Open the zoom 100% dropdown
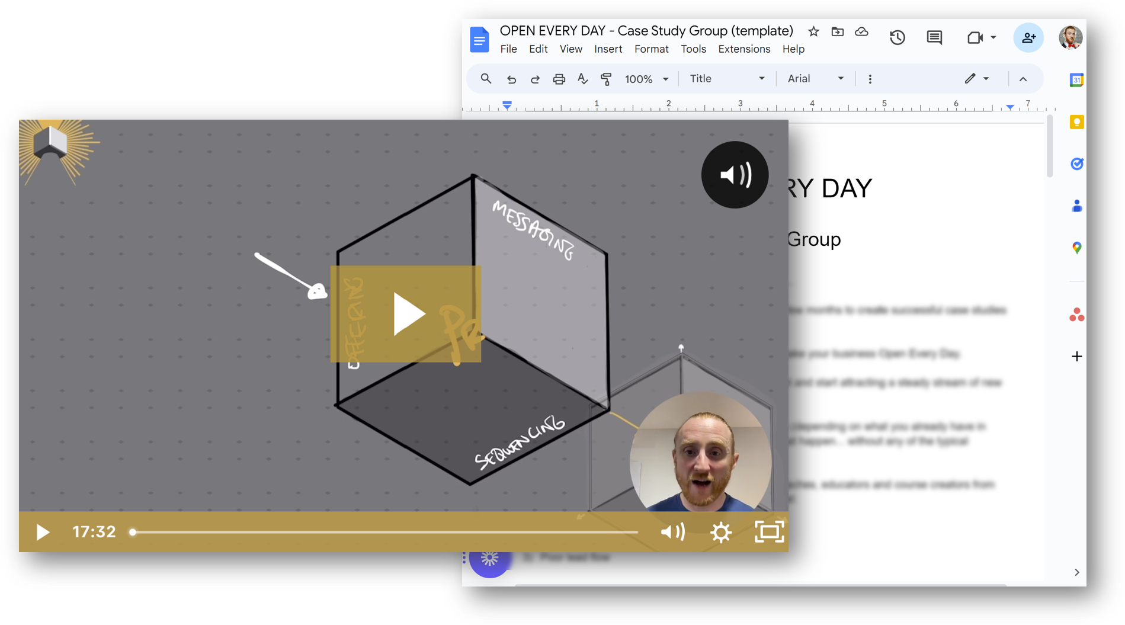The image size is (1125, 625). tap(646, 79)
